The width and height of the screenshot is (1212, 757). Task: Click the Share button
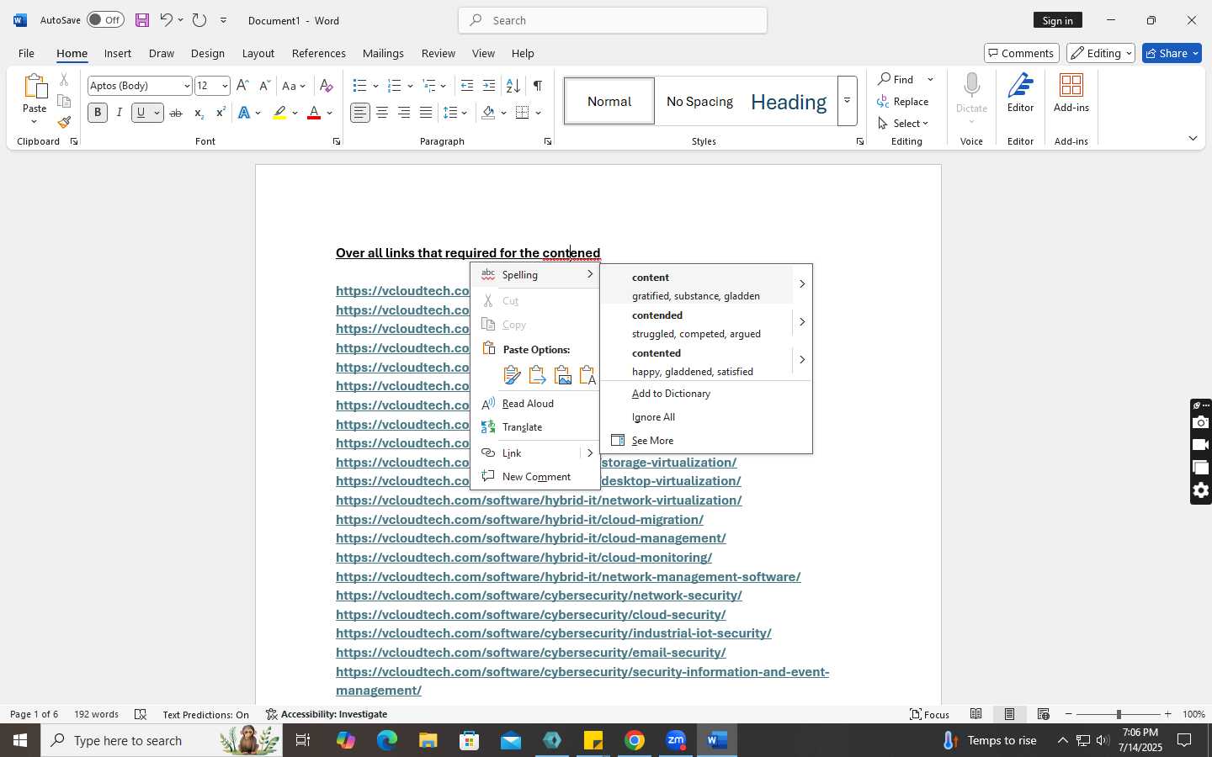click(1172, 53)
